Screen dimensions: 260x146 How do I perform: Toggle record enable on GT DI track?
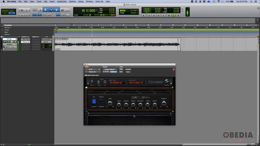coord(4,42)
